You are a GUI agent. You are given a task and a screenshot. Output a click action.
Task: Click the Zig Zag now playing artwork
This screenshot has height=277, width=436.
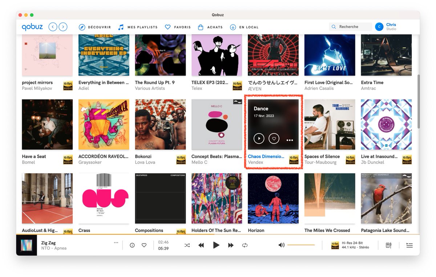click(x=27, y=245)
